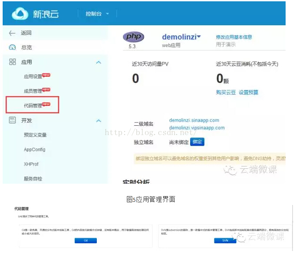Image resolution: width=294 pixels, height=255 pixels.
Task: Open XHProf in the sidebar
Action: tap(31, 164)
